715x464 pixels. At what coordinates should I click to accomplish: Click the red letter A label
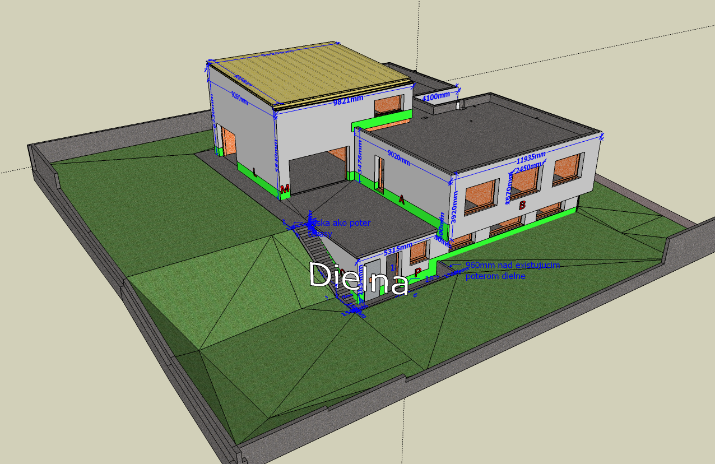(401, 198)
